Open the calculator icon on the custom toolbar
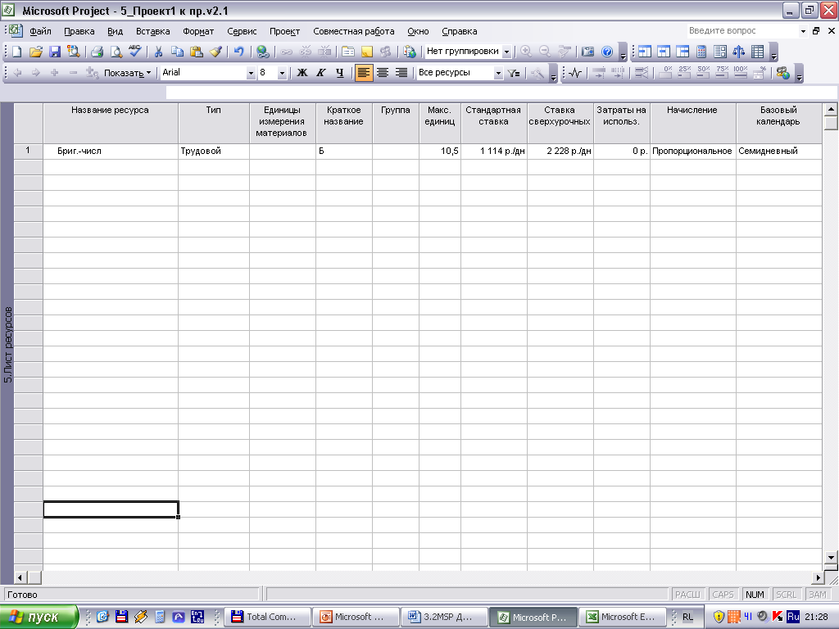Screen dimensions: 839x629 [x=701, y=52]
